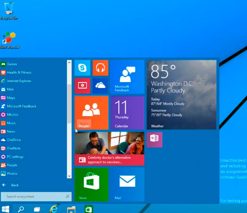The image size is (247, 213).
Task: Open the Skype tile
Action: click(82, 68)
